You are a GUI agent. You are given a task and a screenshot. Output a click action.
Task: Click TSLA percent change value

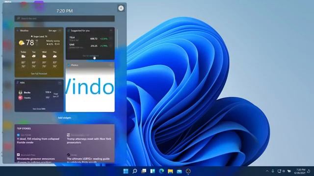coord(104,39)
